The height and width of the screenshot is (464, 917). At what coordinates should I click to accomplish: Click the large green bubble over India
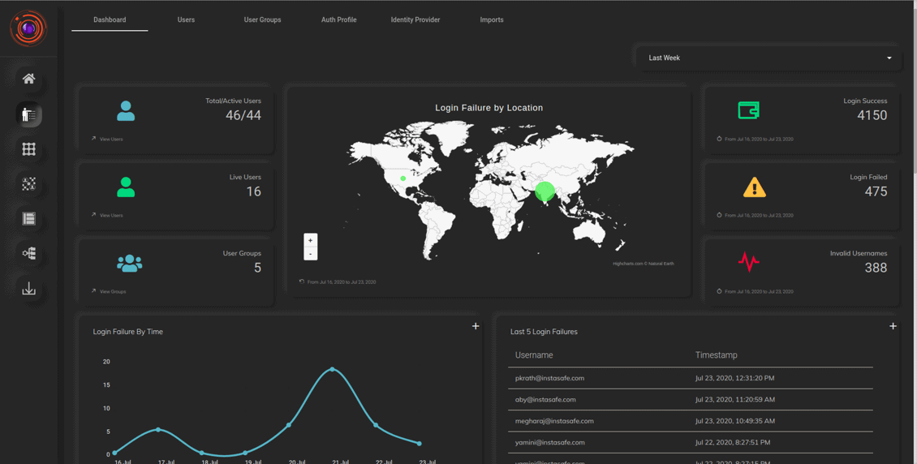pyautogui.click(x=545, y=191)
